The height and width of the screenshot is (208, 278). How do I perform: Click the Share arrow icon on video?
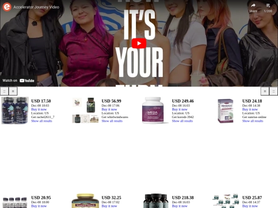tap(253, 6)
